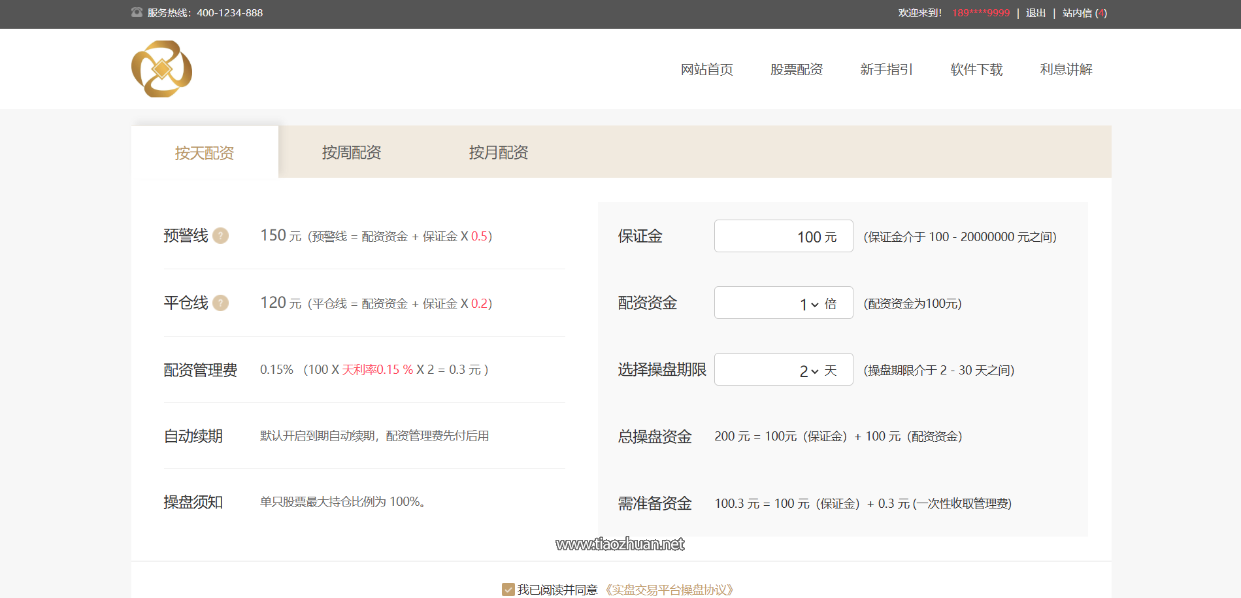Go to 股票配资 in the navigation
This screenshot has width=1241, height=598.
click(796, 69)
